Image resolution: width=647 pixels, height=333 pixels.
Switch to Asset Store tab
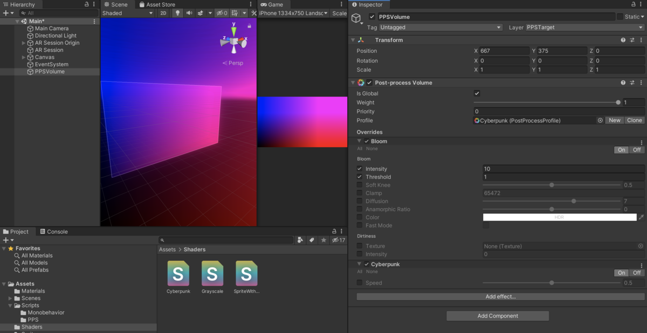pos(157,4)
